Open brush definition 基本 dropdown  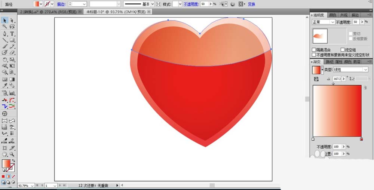click(153, 4)
